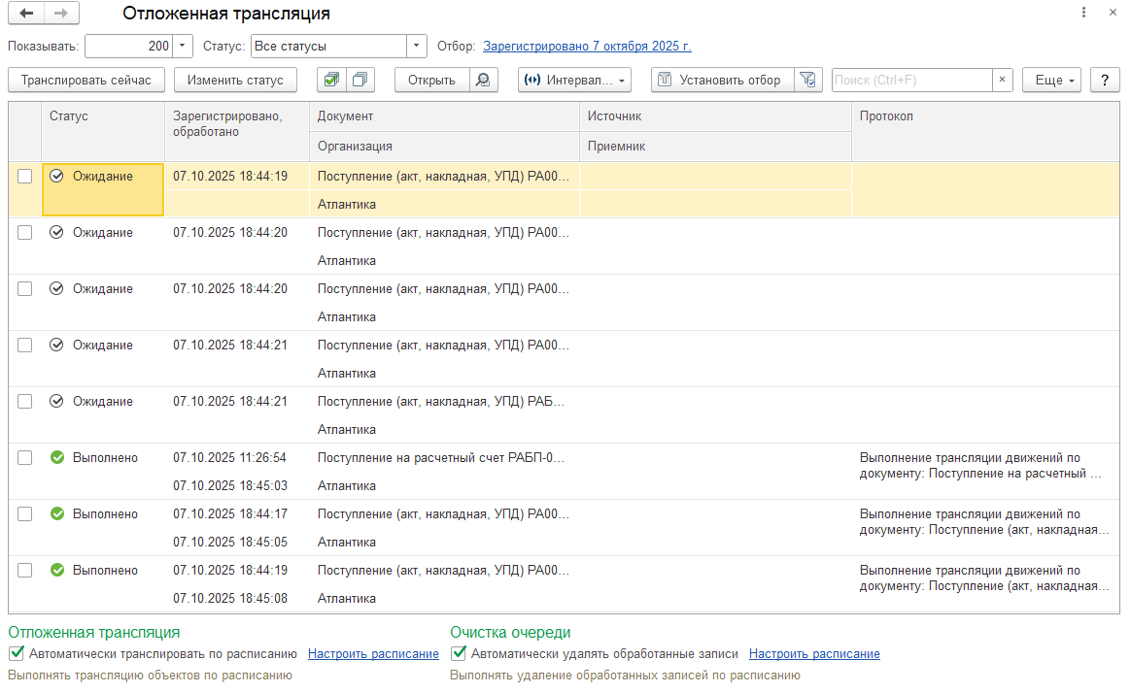Viewport: 1131px width, 693px height.
Task: Open the help question mark button
Action: click(1104, 81)
